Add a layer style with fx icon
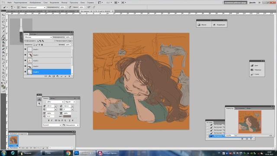The width and height of the screenshot is (277, 156). click(x=50, y=76)
